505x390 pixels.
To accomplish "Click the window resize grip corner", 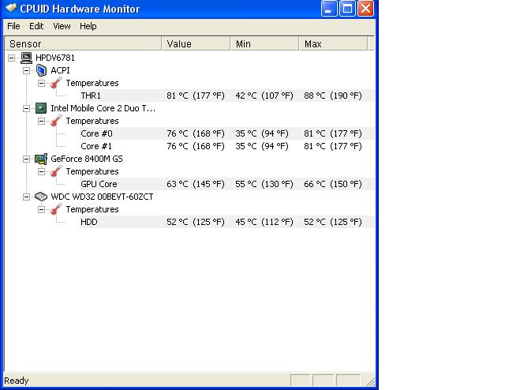I will 370,381.
